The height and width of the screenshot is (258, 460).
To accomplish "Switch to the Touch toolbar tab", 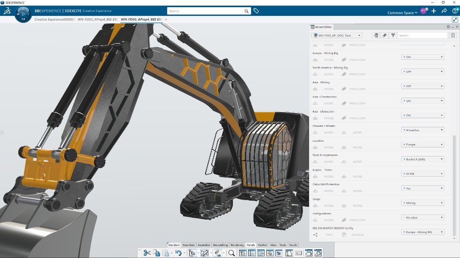I will 293,245.
